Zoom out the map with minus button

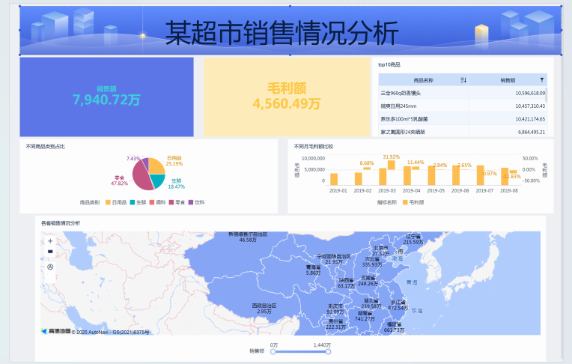point(50,252)
